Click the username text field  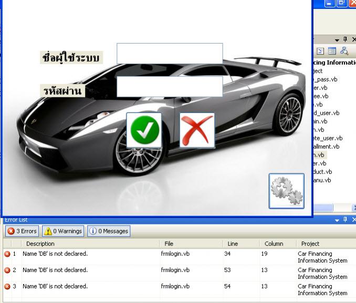pyautogui.click(x=170, y=53)
